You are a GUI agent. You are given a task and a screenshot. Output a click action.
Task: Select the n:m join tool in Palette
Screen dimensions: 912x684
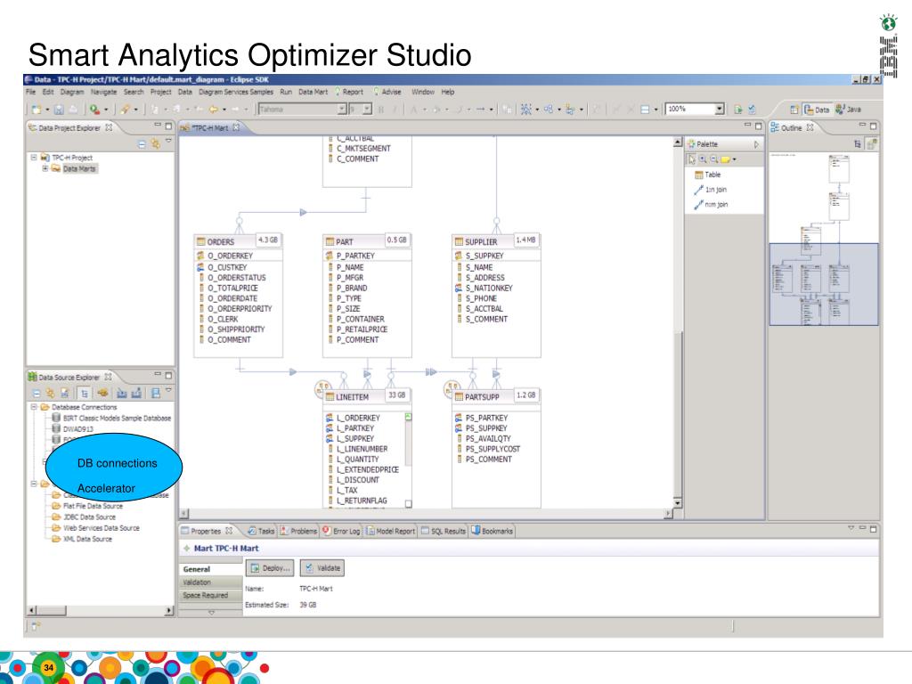[x=711, y=205]
